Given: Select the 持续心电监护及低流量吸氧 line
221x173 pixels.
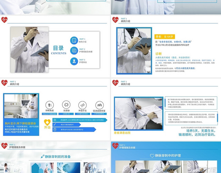Looking at the screenshot, I should pos(17,132).
